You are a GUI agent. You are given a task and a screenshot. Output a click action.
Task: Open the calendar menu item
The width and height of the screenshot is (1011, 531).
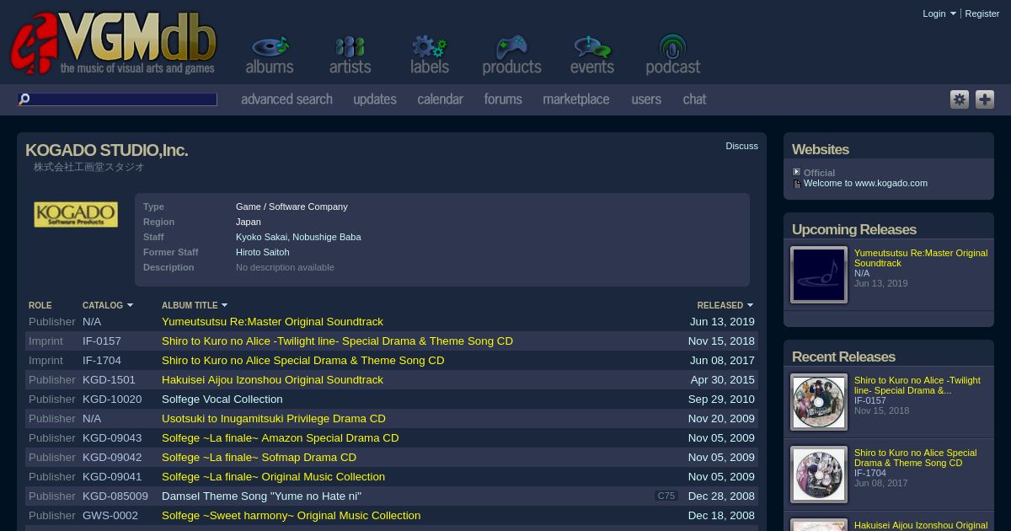[441, 99]
